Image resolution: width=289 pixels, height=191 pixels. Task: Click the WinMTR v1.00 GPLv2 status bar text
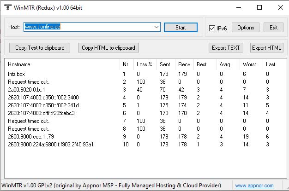[x=111, y=185]
